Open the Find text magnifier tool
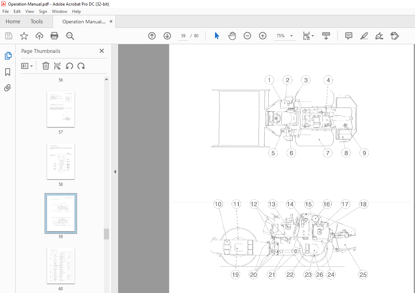 (70, 36)
